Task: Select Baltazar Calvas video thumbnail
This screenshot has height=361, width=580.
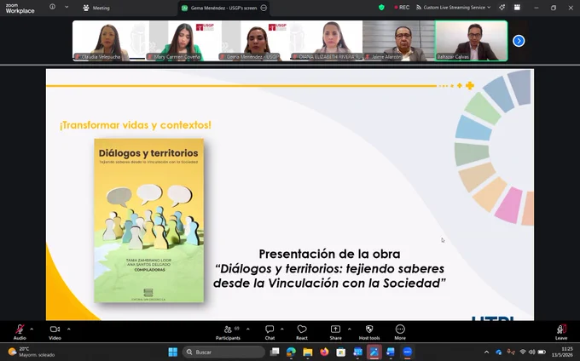Action: 471,41
